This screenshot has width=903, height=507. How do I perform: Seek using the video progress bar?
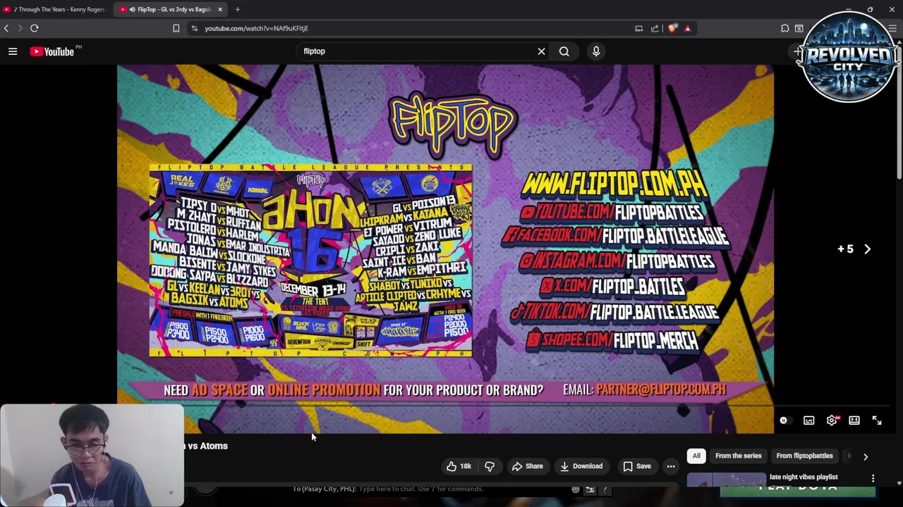[445, 406]
